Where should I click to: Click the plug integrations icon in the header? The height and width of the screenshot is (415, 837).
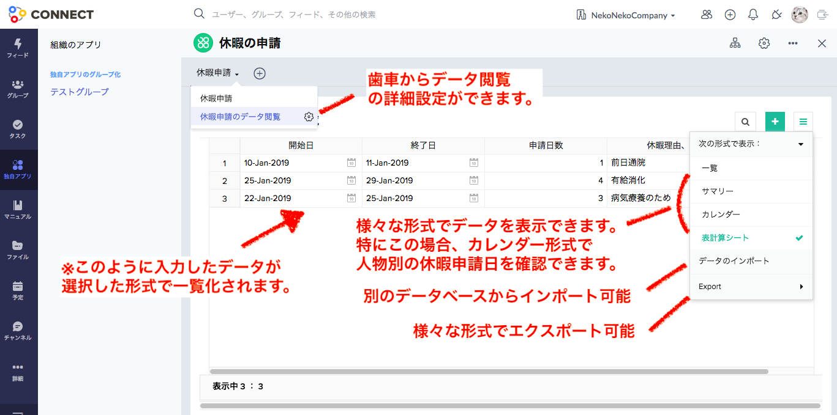pyautogui.click(x=776, y=15)
